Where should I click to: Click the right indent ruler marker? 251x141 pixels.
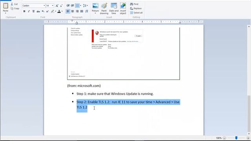[x=180, y=23]
